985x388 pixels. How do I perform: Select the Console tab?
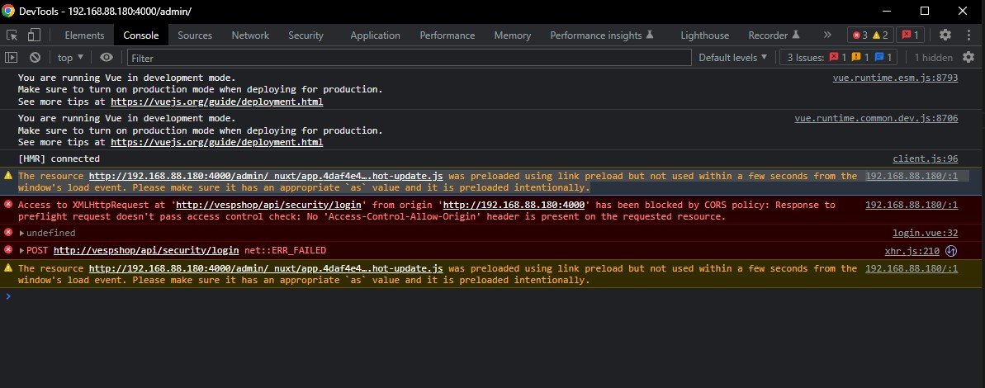140,35
